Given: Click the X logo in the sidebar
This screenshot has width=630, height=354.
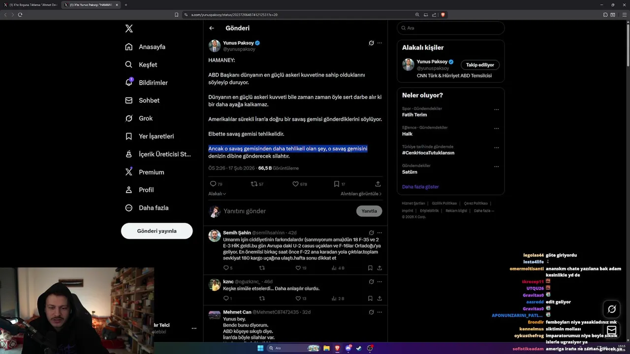Looking at the screenshot, I should 129,29.
